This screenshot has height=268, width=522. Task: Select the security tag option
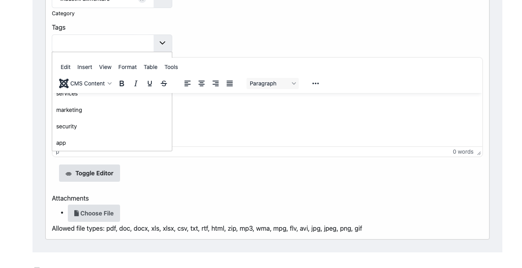[x=67, y=126]
